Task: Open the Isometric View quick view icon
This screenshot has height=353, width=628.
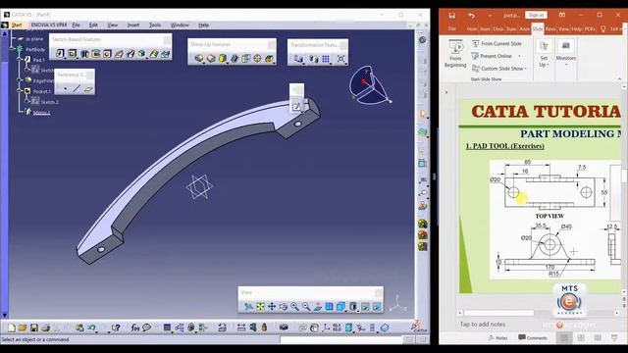Action: [340, 307]
